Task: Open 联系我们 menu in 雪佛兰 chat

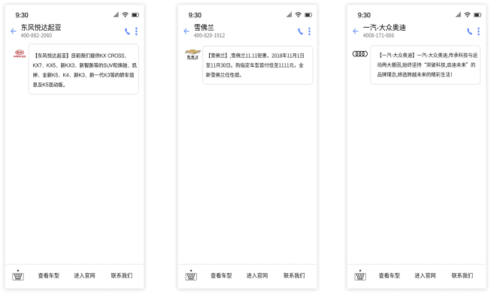Action: click(x=294, y=275)
